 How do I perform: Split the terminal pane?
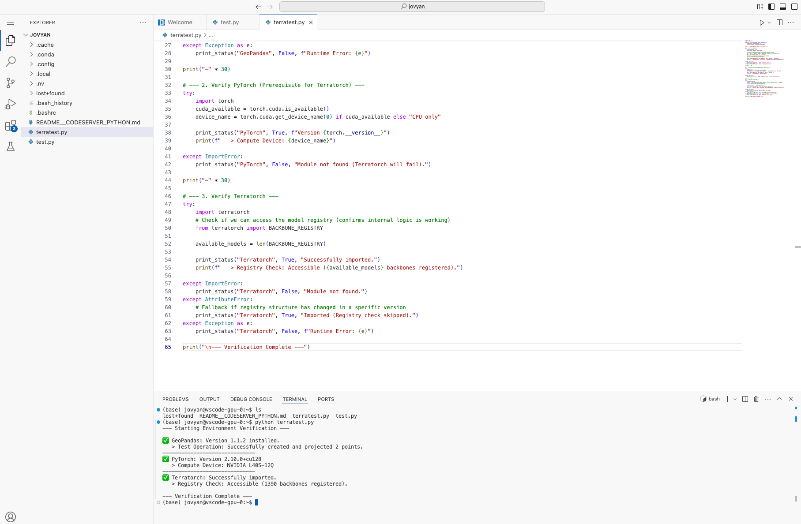pos(745,399)
